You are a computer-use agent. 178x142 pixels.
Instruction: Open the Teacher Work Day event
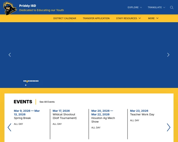(142, 114)
